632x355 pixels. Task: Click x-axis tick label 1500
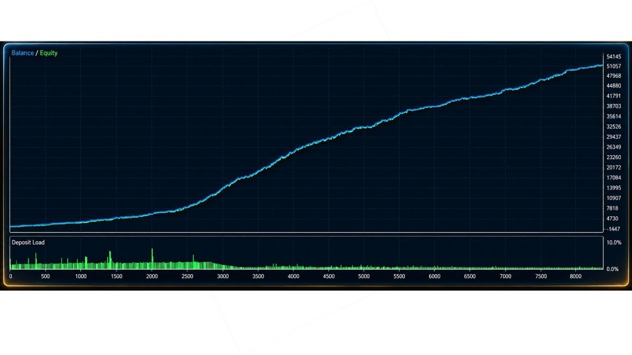coord(117,277)
